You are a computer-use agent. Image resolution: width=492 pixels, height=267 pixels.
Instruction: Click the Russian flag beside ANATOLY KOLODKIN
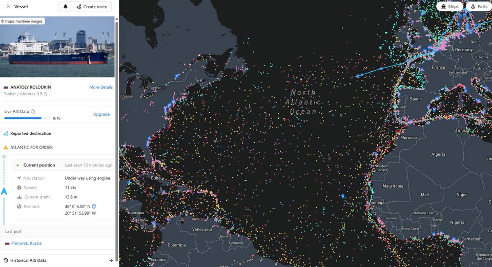tap(6, 87)
